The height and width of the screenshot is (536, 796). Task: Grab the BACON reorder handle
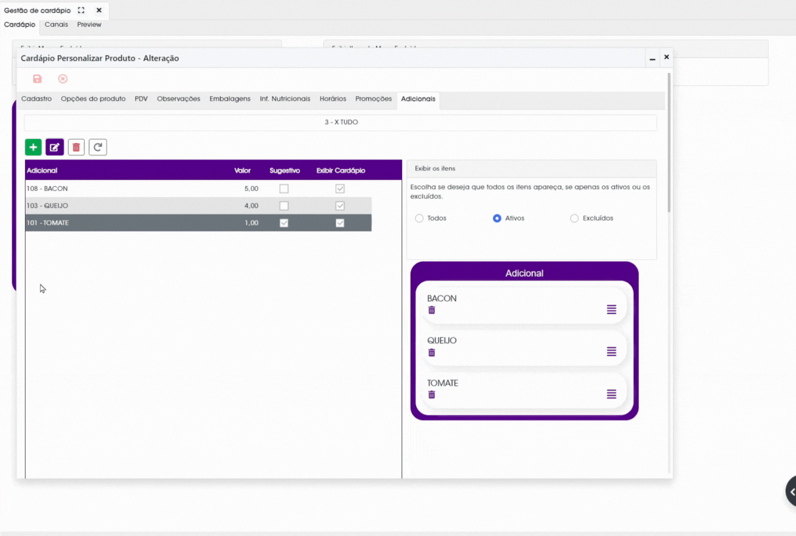tap(612, 309)
